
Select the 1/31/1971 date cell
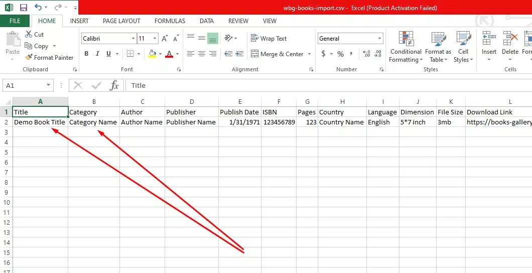(x=240, y=122)
